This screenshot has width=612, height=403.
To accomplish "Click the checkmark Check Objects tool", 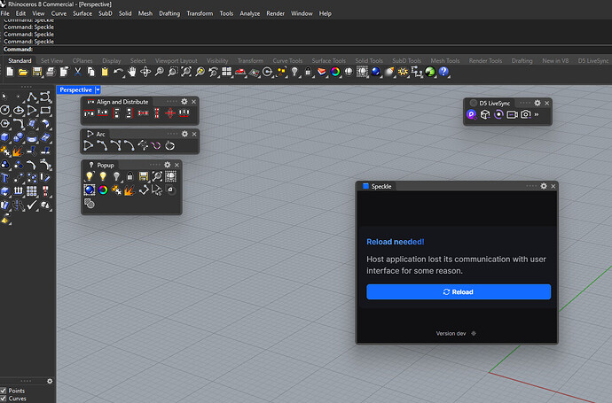I will click(32, 205).
